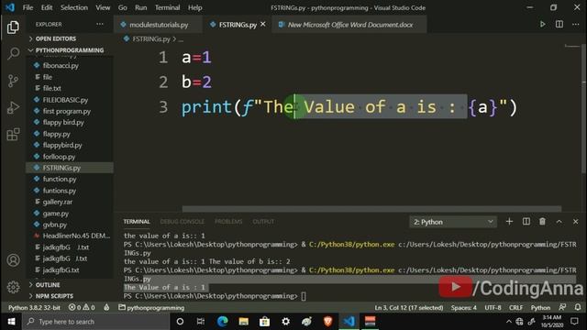Click the editor horizontal scrollbar
This screenshot has width=587, height=330.
point(371,209)
